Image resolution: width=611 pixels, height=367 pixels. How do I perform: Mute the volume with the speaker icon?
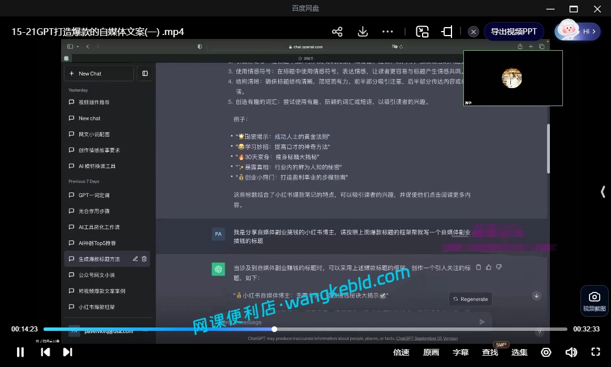pyautogui.click(x=571, y=352)
